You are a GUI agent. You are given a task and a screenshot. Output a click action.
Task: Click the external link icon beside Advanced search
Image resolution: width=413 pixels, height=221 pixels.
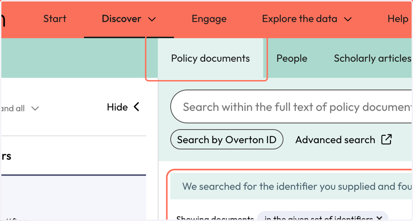tap(386, 140)
